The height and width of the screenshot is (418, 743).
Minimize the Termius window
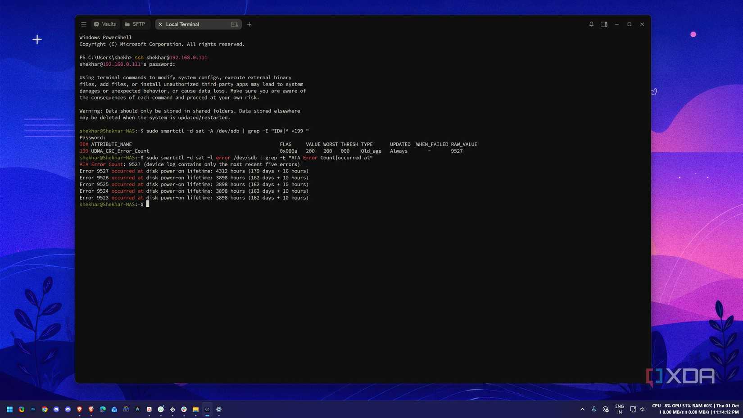[x=617, y=24]
